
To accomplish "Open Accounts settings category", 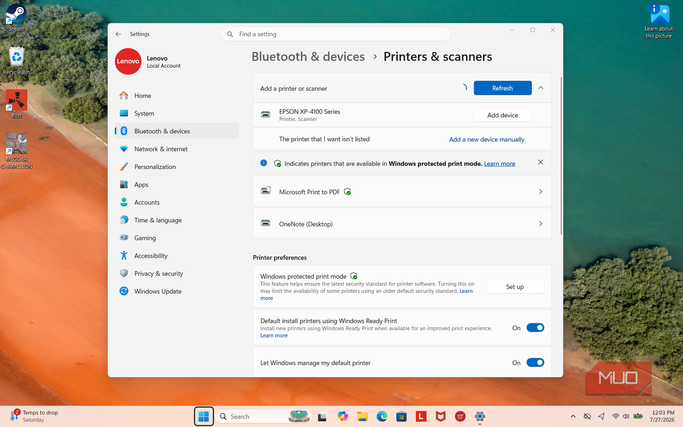I will tap(177, 202).
